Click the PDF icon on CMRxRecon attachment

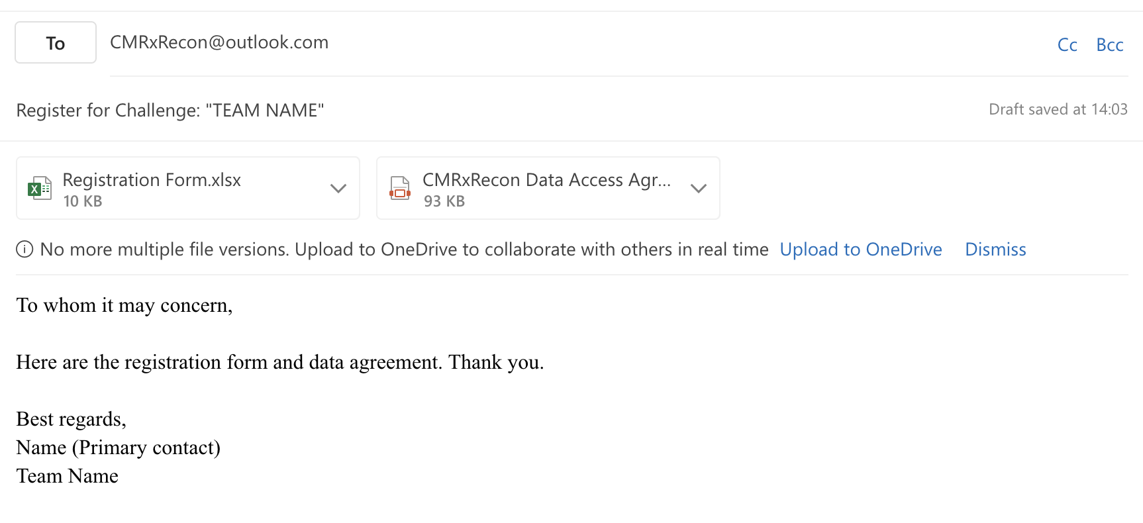click(x=400, y=189)
